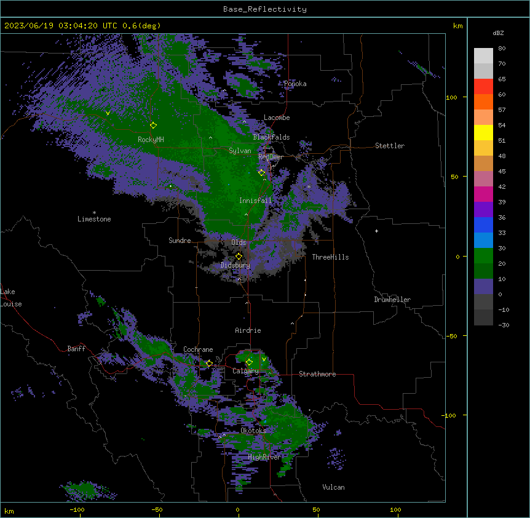The width and height of the screenshot is (530, 518).
Task: Pick the 42-39 dBZ magenta swatch
Action: pos(483,194)
